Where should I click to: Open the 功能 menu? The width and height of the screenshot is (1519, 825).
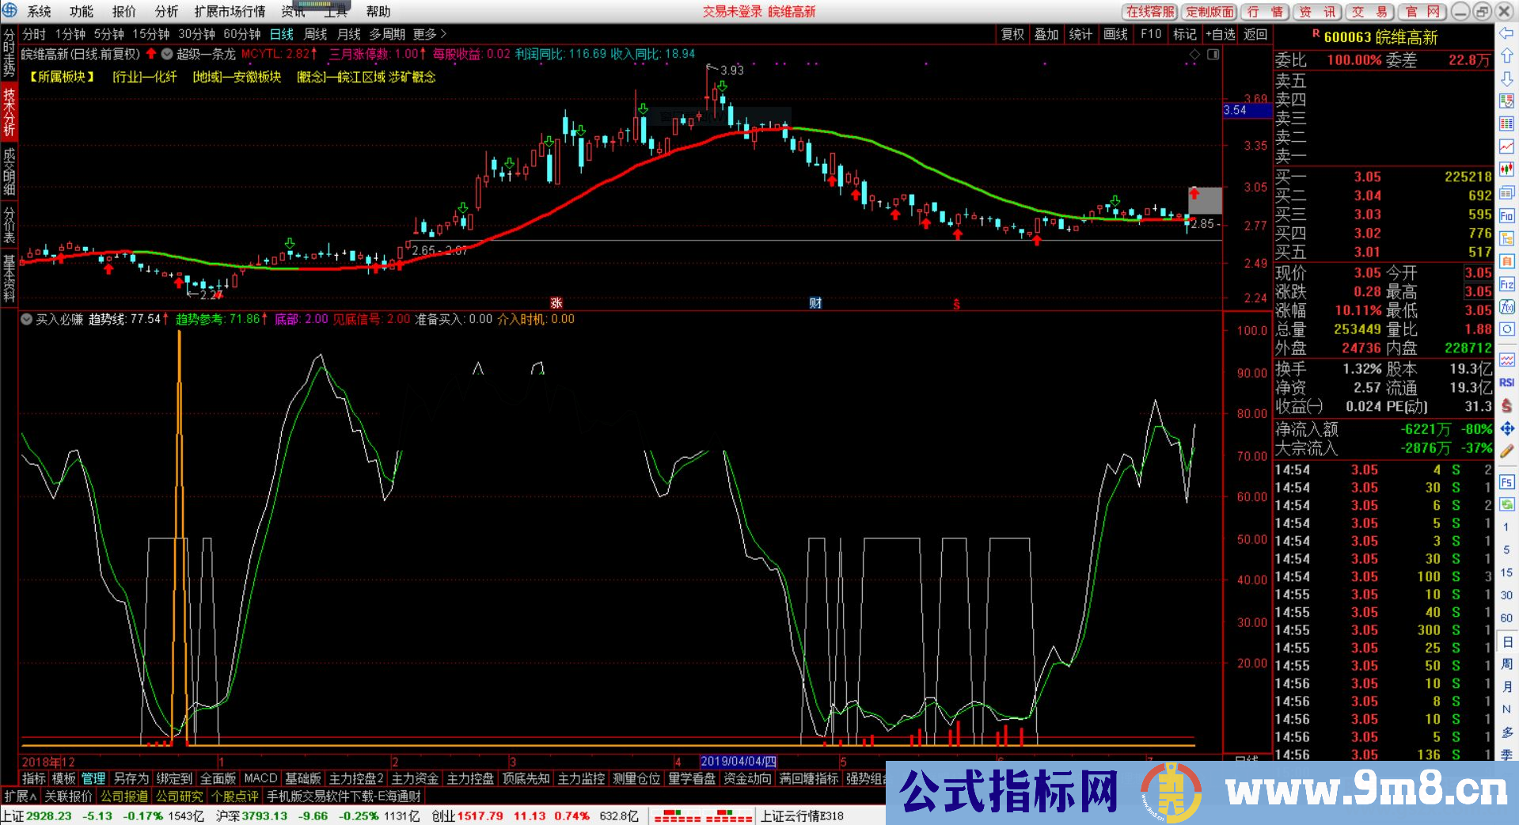pyautogui.click(x=81, y=11)
